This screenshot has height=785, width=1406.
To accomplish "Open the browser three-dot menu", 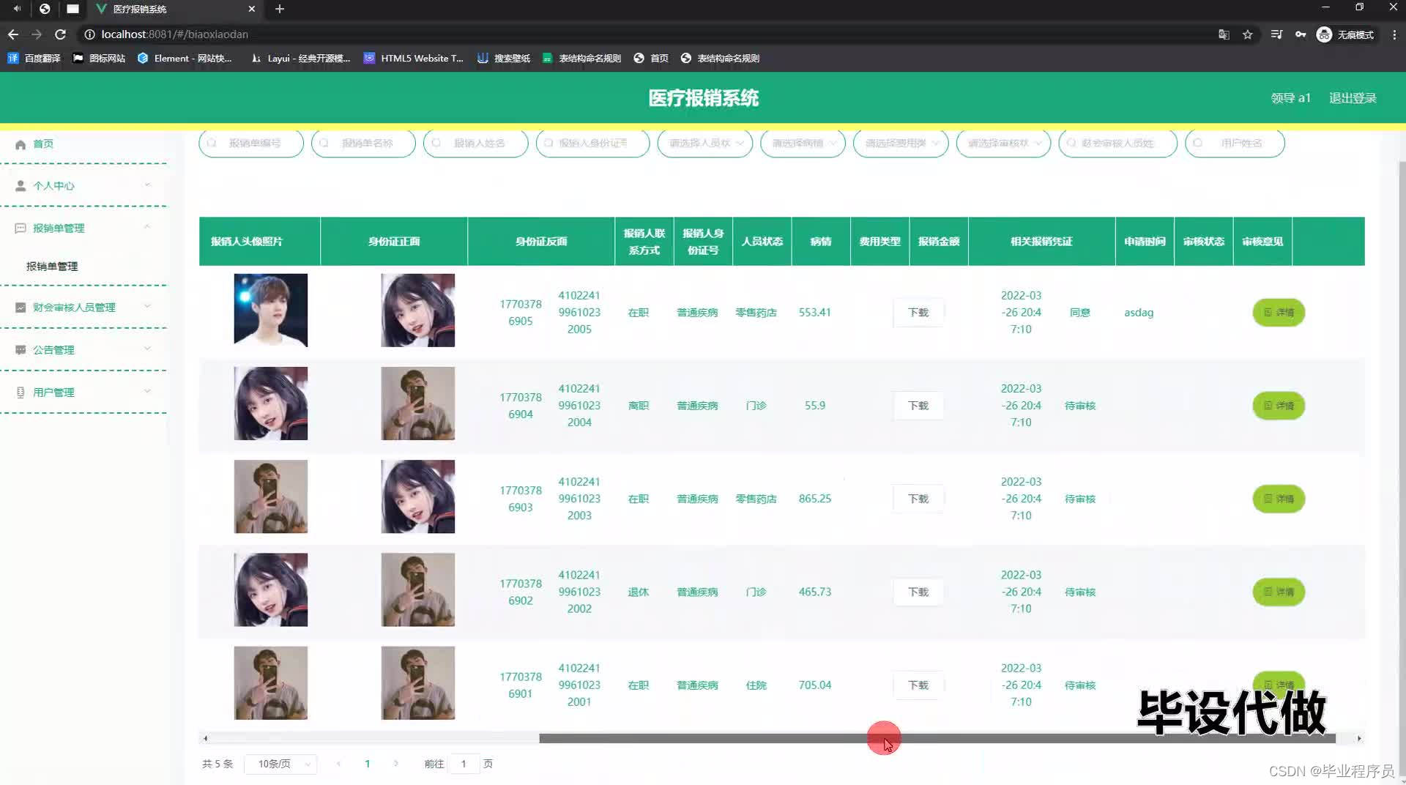I will (1394, 34).
